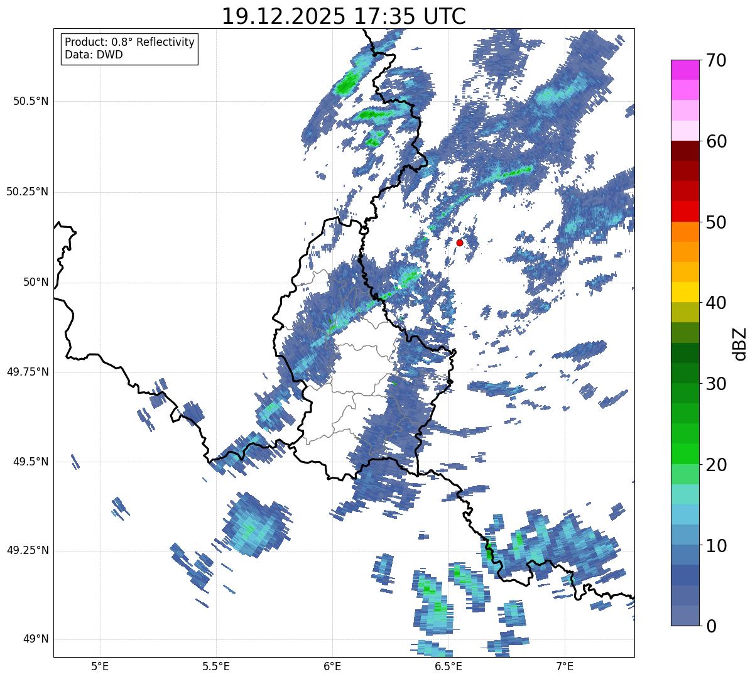Click the 49.75°N latitude label
The width and height of the screenshot is (755, 679).
click(x=27, y=372)
